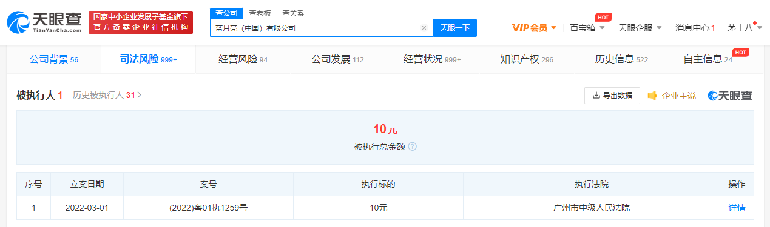
Task: Click the 天眼一下 search button
Action: pos(455,28)
